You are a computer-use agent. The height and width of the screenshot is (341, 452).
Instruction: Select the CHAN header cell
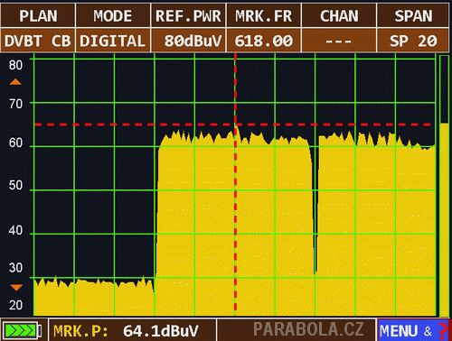point(339,15)
